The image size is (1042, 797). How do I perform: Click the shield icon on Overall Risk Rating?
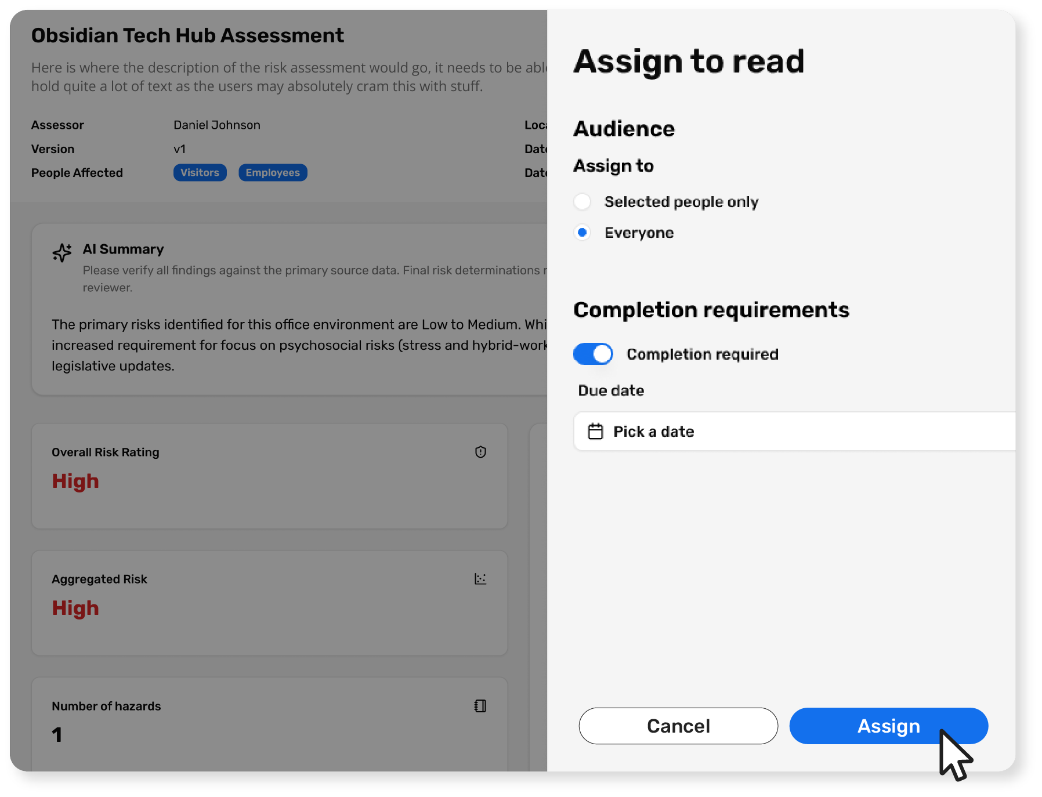(480, 452)
